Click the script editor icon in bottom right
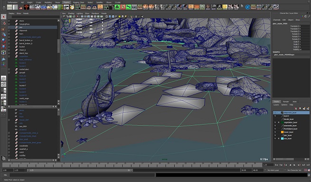311x182 pixels. point(309,175)
